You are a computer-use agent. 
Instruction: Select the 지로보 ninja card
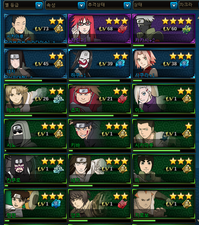click(x=164, y=204)
